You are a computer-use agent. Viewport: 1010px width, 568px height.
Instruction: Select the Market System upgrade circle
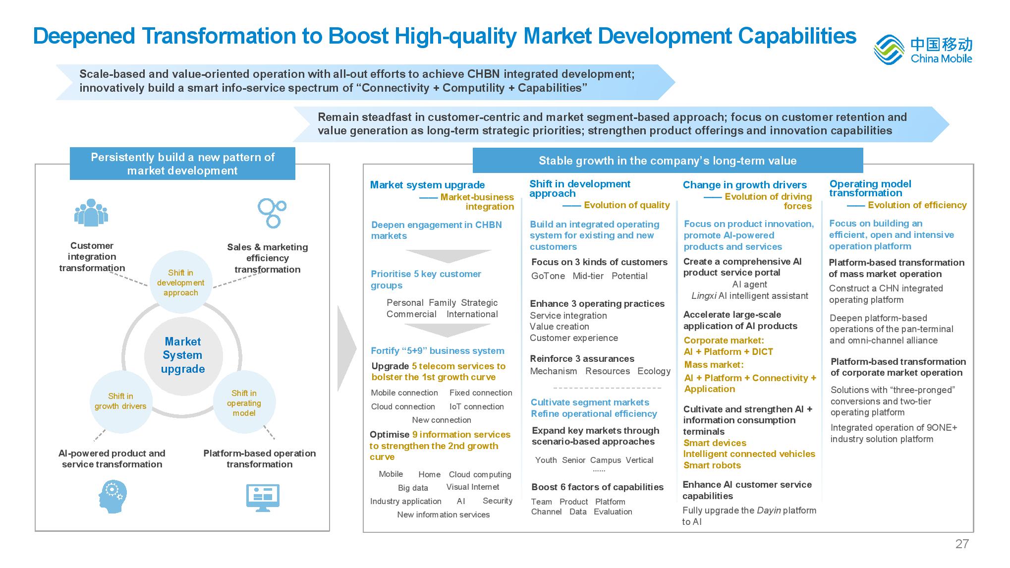183,355
